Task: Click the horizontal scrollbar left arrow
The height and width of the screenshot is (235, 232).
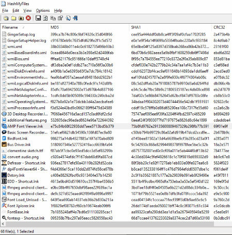Action: tap(3, 224)
